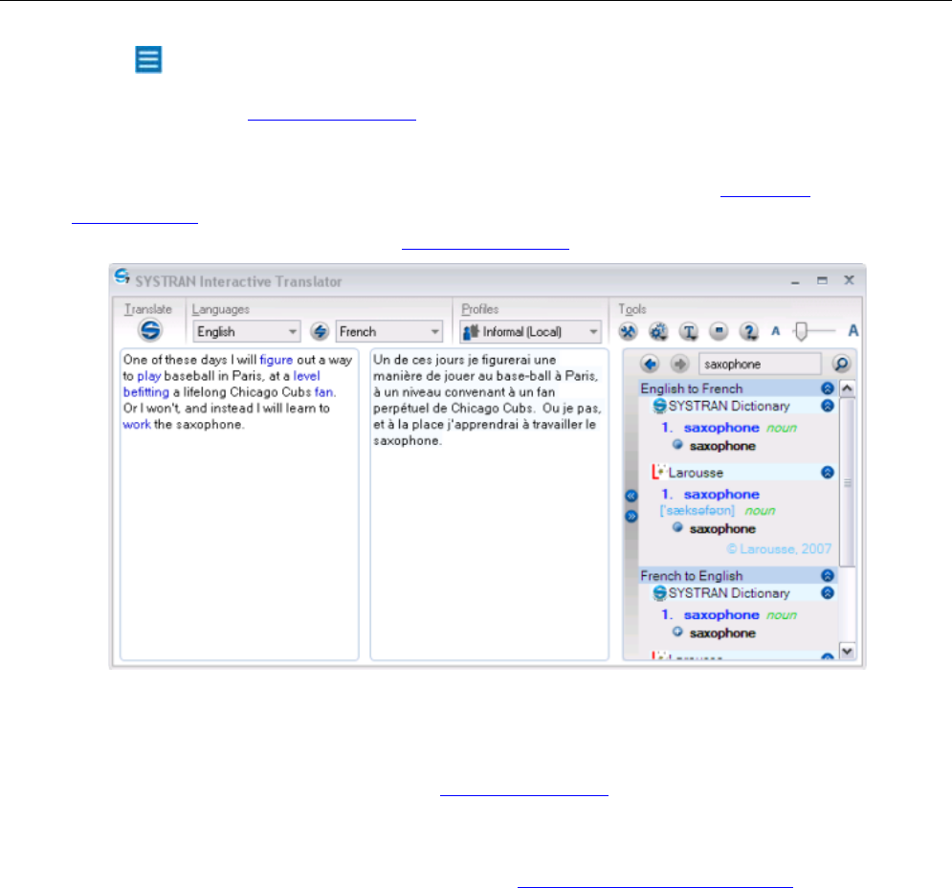
Task: Click the Profiles group label
Action: tap(479, 309)
